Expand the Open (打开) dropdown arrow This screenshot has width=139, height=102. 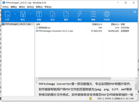tap(15, 14)
